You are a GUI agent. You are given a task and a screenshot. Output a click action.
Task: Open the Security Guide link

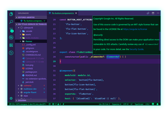click(x=136, y=49)
